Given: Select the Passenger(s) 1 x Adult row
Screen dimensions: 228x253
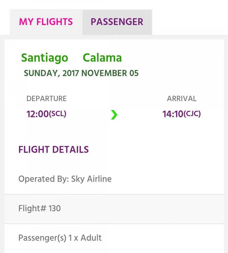Looking at the screenshot, I should (114, 238).
